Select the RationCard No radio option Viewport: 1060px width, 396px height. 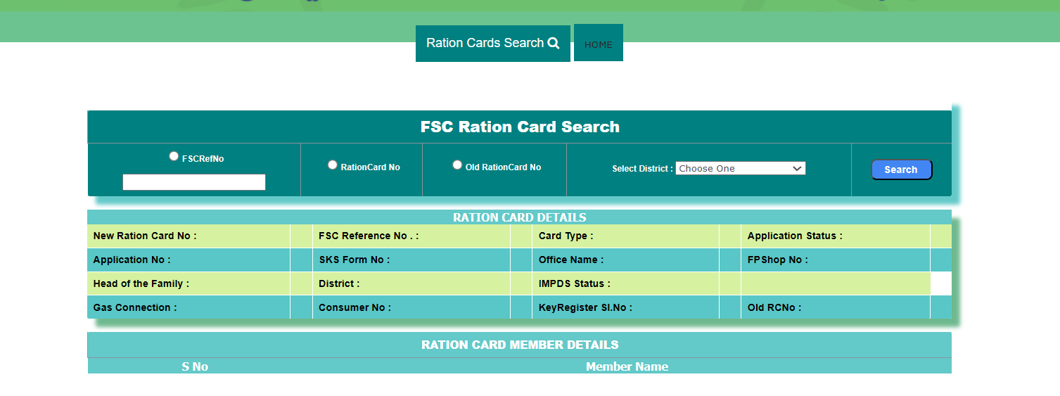pos(333,165)
